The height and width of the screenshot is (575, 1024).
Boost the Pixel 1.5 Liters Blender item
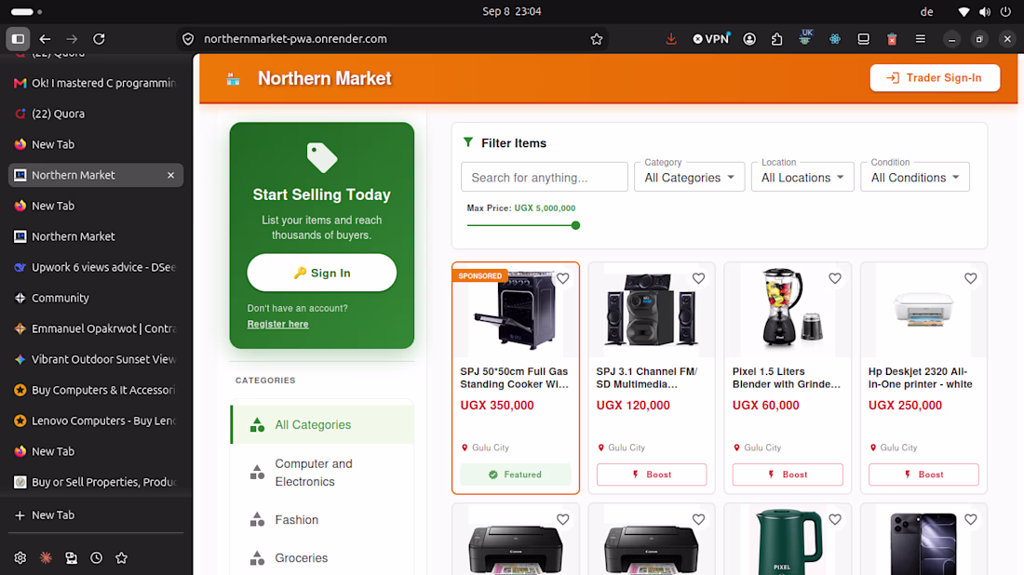(x=788, y=475)
